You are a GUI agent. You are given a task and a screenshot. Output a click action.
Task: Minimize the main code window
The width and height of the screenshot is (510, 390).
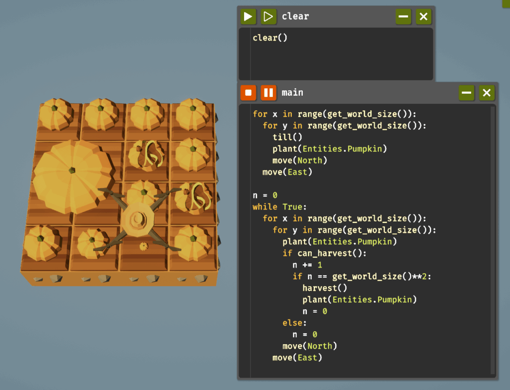(467, 92)
